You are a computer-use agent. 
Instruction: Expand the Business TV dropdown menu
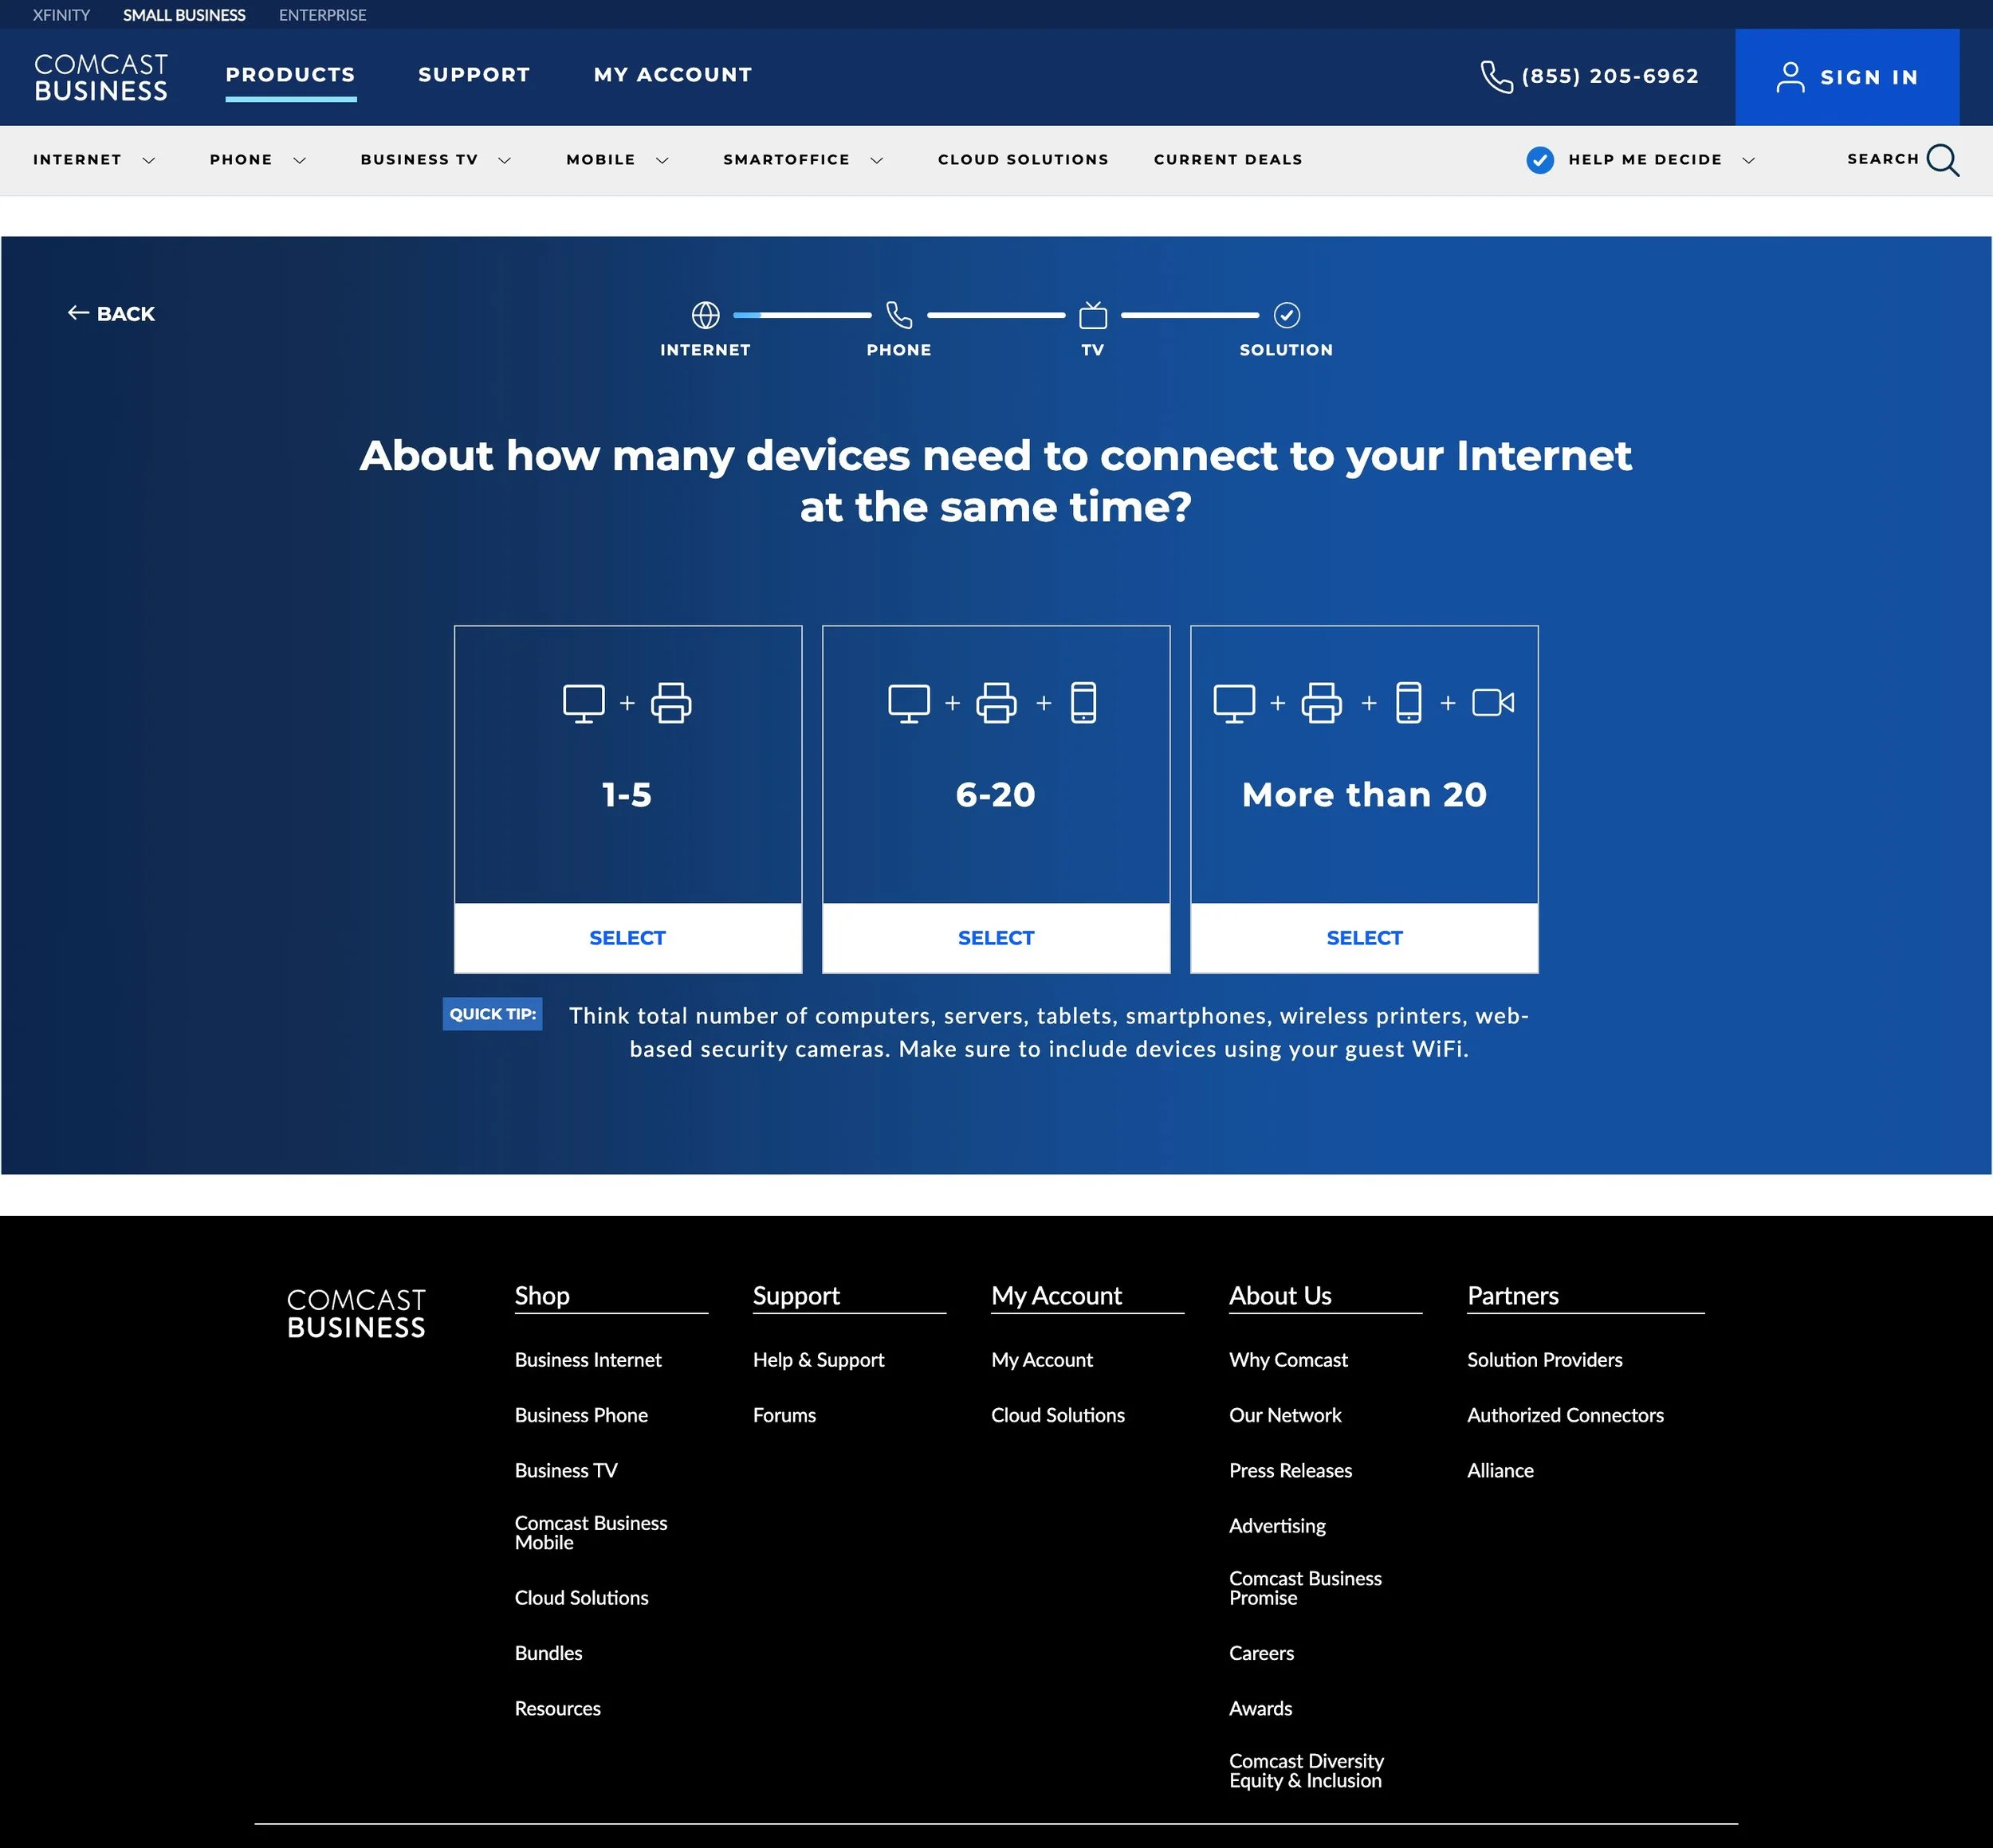coord(505,160)
